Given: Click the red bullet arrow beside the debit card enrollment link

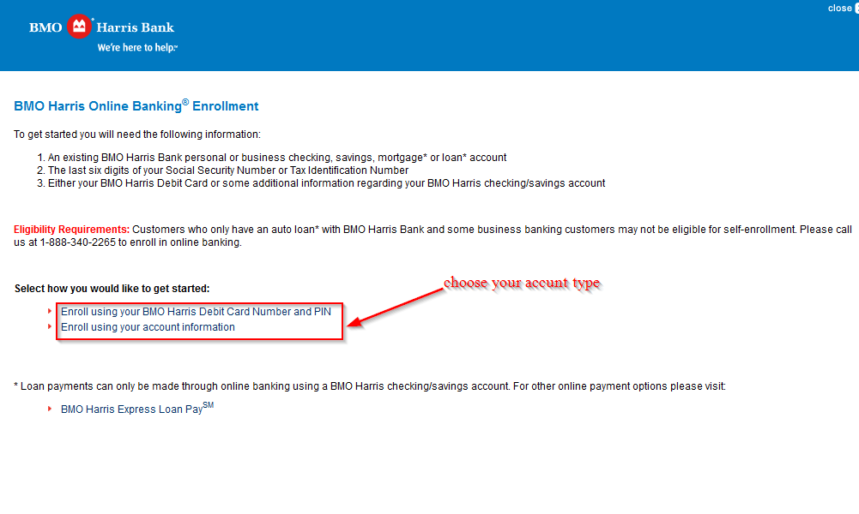Looking at the screenshot, I should pos(49,311).
